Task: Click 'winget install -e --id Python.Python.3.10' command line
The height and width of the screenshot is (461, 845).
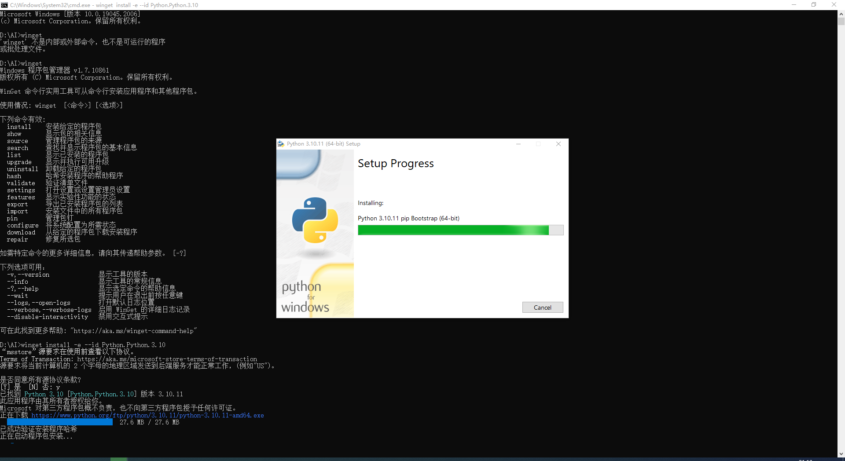Action: (x=93, y=345)
